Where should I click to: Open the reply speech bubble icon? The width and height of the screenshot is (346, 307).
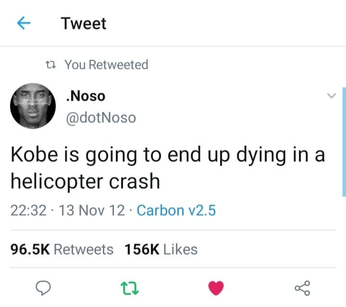point(43,288)
